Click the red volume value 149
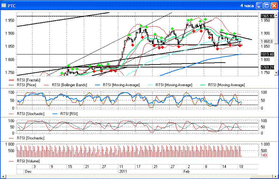 point(264,155)
